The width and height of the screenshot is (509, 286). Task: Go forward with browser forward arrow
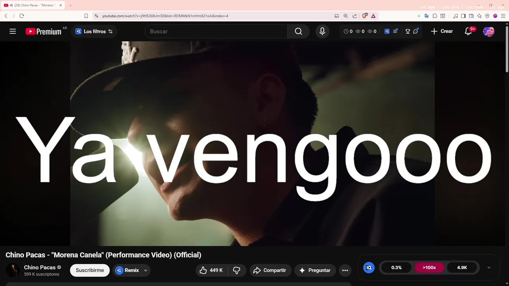[14, 16]
